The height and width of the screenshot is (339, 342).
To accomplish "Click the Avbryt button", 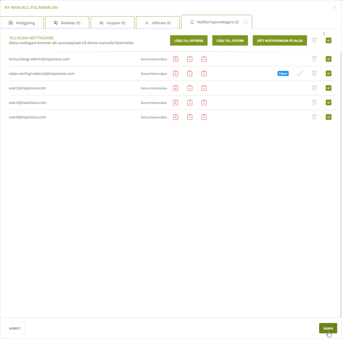I will pyautogui.click(x=15, y=328).
